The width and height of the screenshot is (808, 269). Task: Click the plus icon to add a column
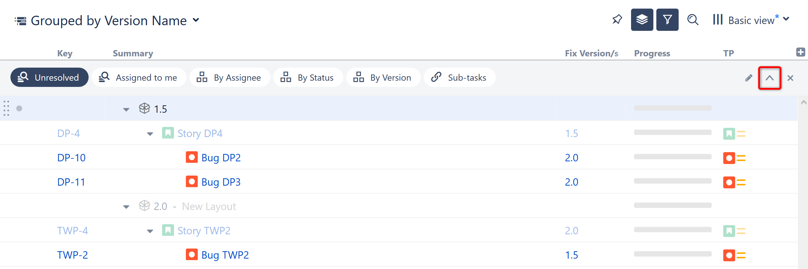(800, 52)
